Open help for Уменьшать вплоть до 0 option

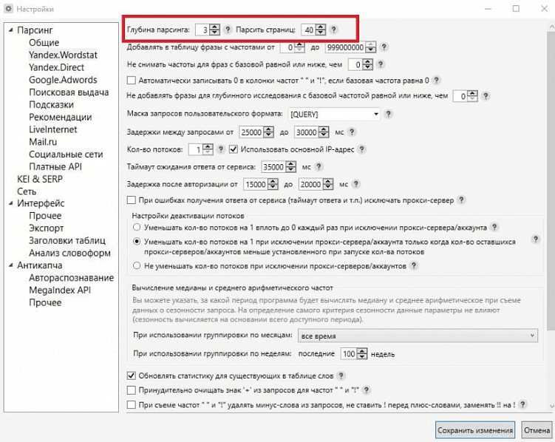tap(494, 227)
